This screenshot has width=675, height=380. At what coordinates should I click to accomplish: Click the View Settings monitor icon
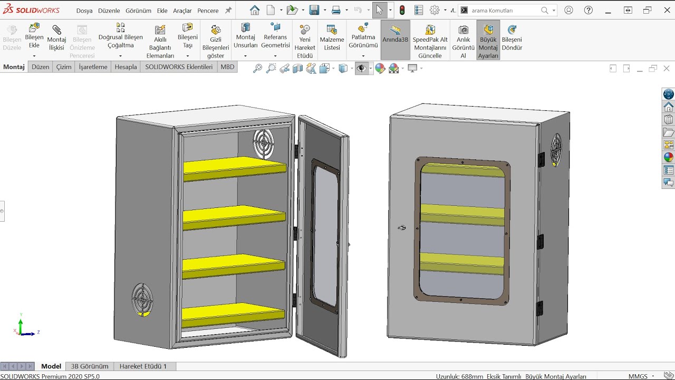click(412, 68)
